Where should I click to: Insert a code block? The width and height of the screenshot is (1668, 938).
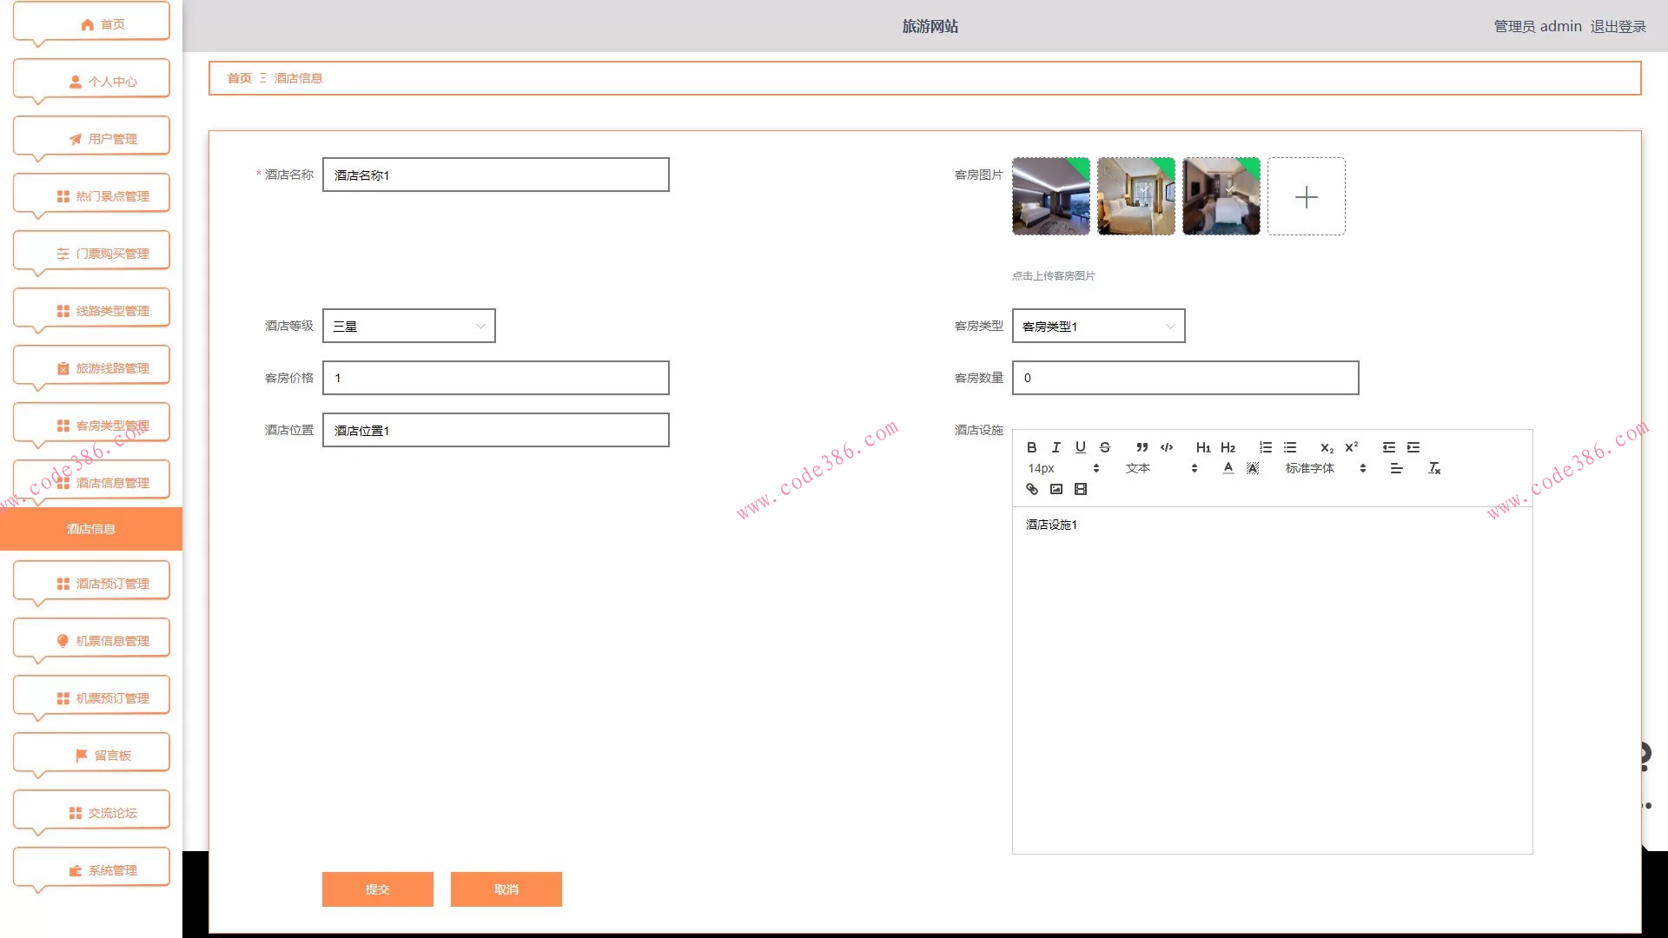click(1167, 447)
